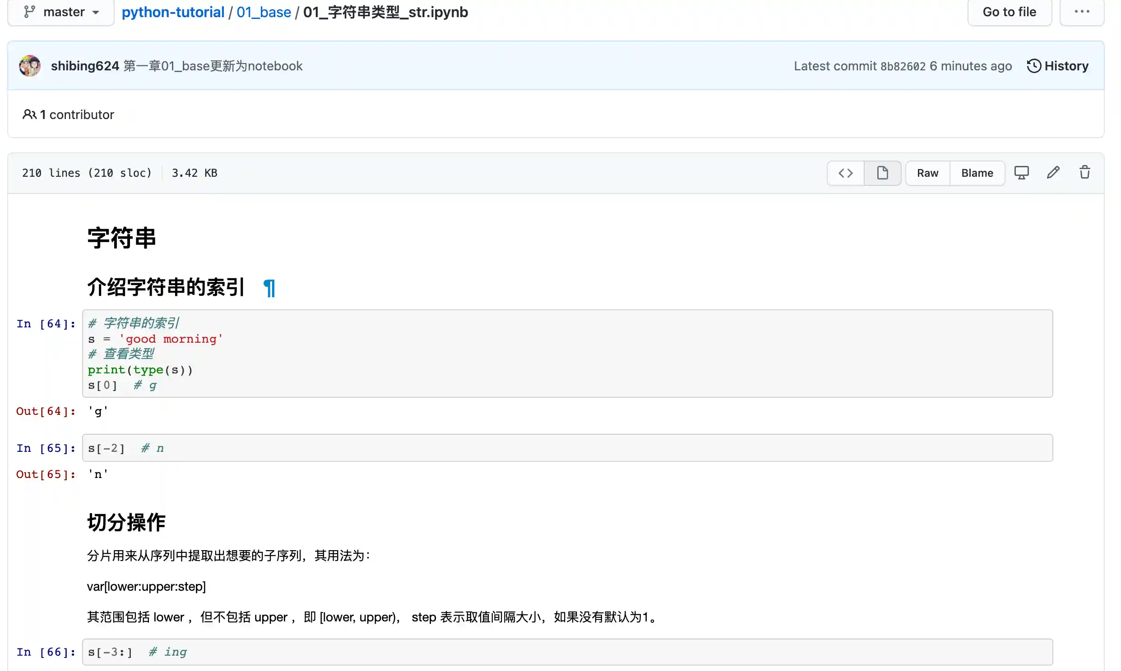Screen dimensions: 1121x671
Task: Open file in GitHub Desktop icon
Action: click(1021, 173)
